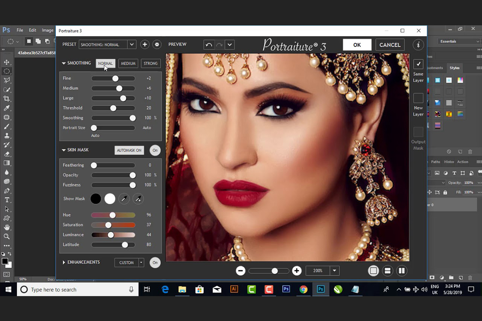Toggle Skin Mask On button

click(155, 150)
